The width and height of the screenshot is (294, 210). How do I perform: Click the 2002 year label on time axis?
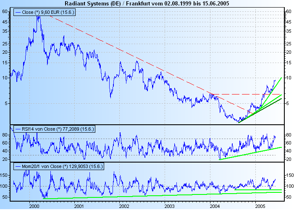(124, 206)
